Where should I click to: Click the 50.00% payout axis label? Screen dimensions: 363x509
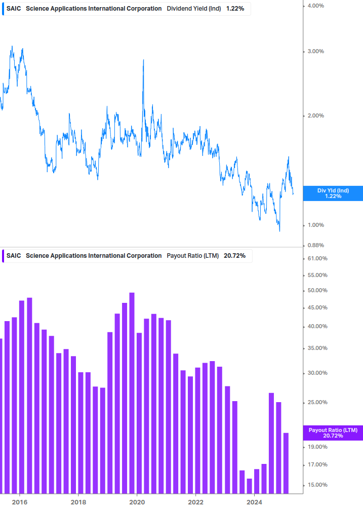pyautogui.click(x=317, y=290)
